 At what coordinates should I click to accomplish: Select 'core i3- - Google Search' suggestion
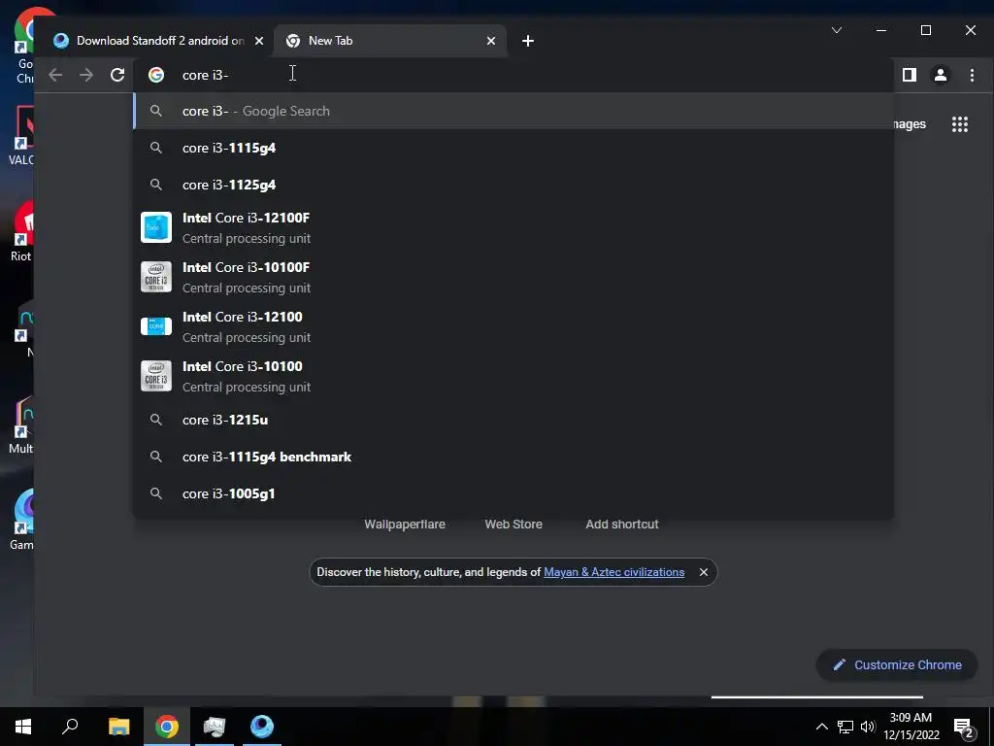point(514,111)
